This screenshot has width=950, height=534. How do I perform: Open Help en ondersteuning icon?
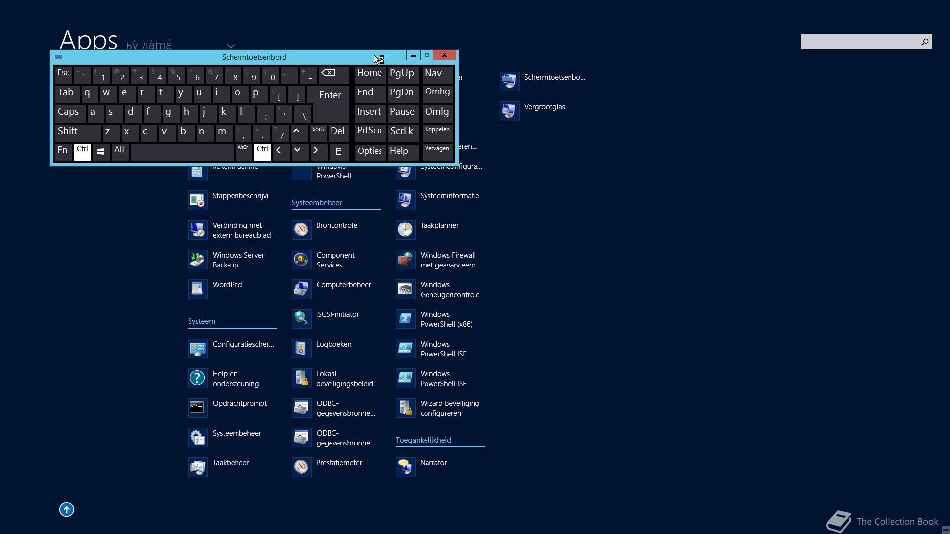coord(197,378)
